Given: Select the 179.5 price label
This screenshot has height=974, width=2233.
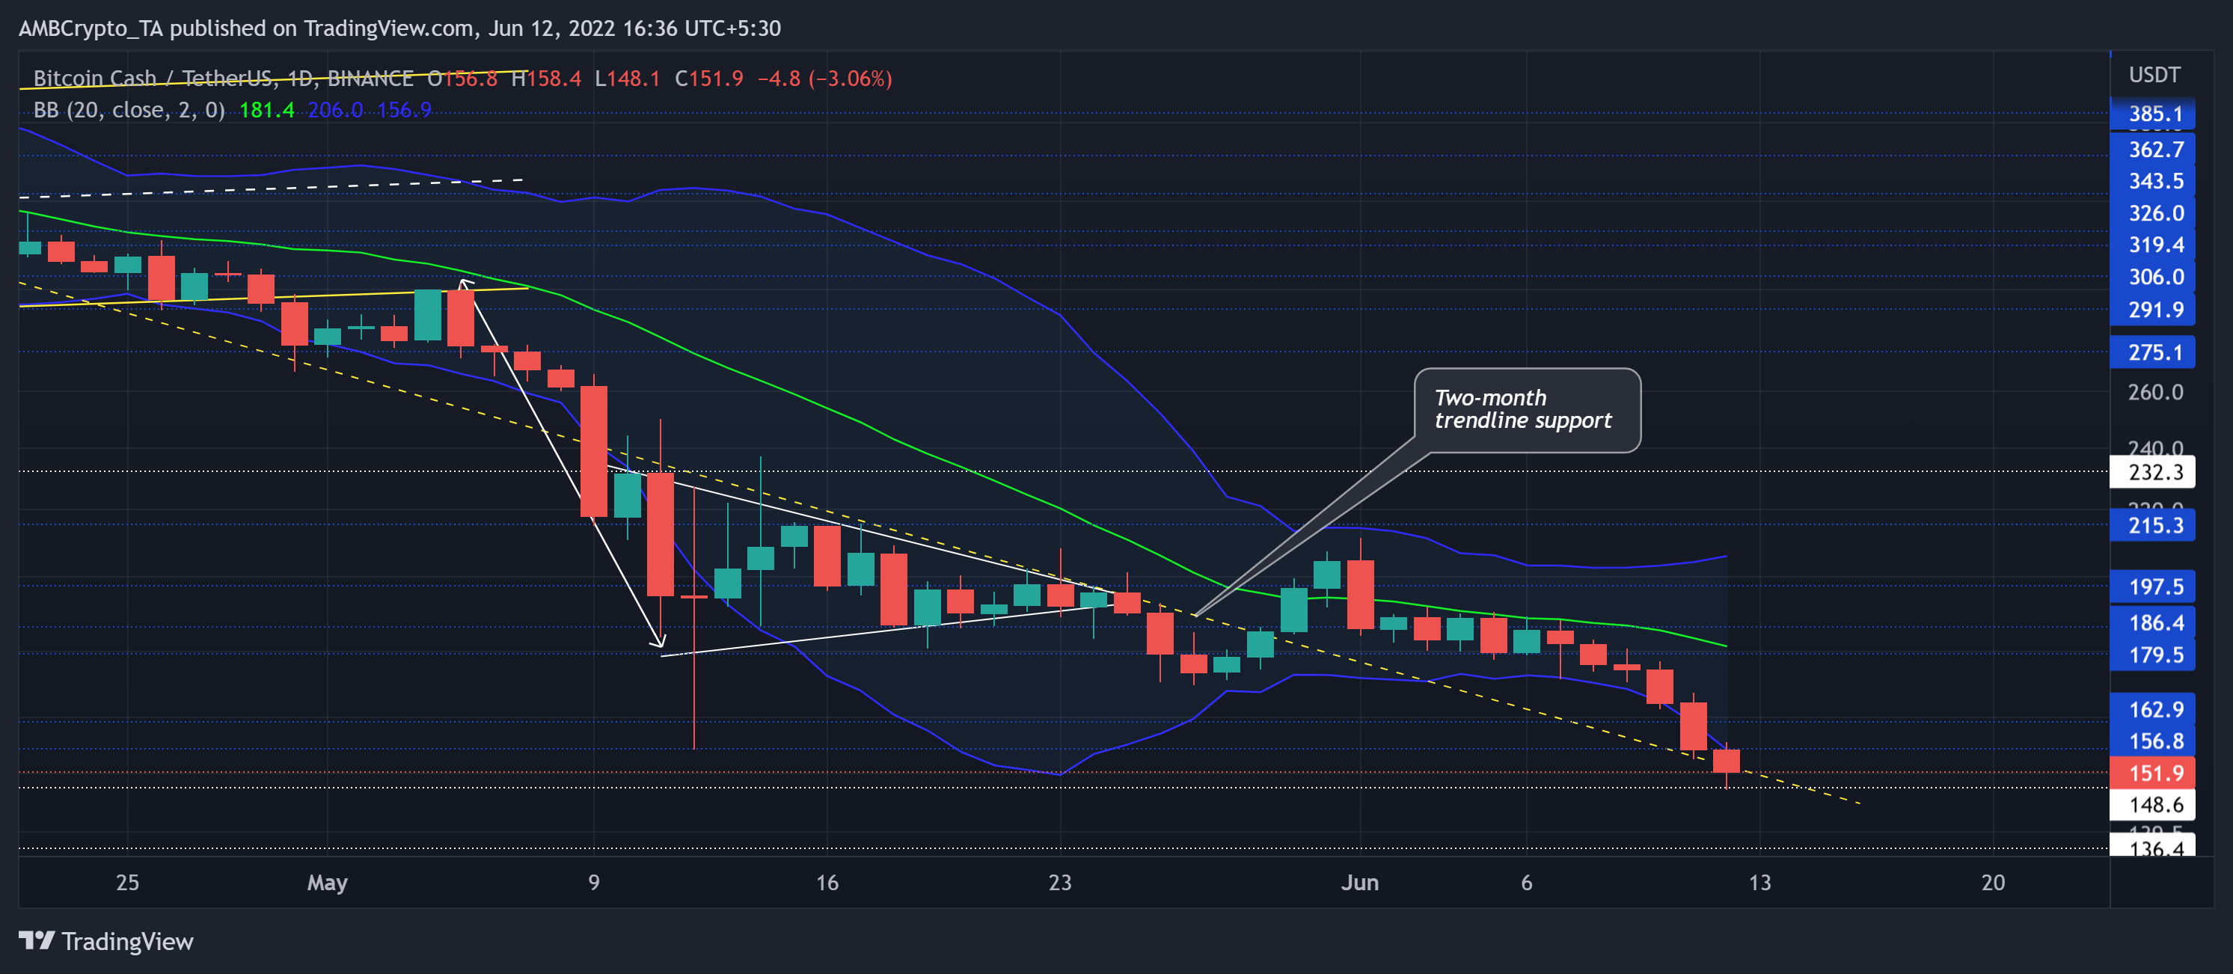Looking at the screenshot, I should (x=2152, y=655).
